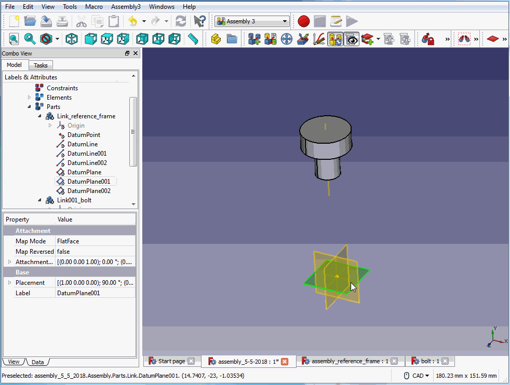Select DatumPlane002 in the tree
The height and width of the screenshot is (385, 510).
click(x=89, y=191)
